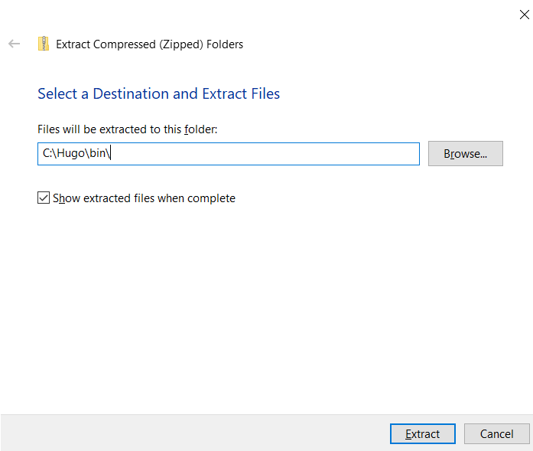Click 'Files will be extracted to this folder' label
533x451 pixels.
[x=127, y=129]
